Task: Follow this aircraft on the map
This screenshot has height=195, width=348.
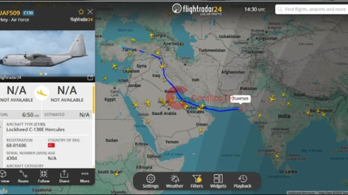Action: [43, 177]
